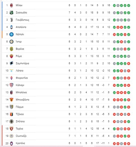Image resolution: width=136 pixels, height=147 pixels.
Task: Click the Ουντινέζε team logo
Action: [11, 136]
